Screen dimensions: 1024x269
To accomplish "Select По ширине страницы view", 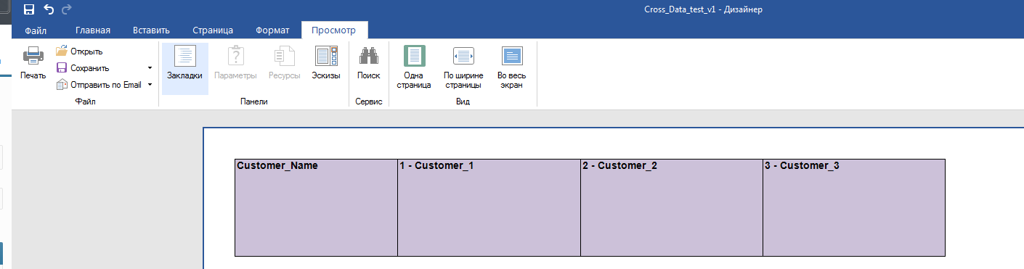I will [463, 67].
